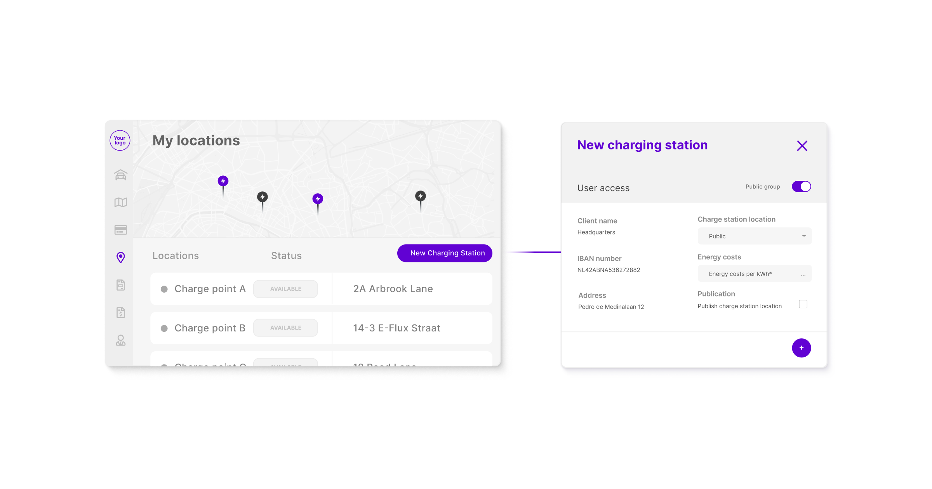Select the car/garage icon in the sidebar
This screenshot has width=932, height=489.
point(120,175)
